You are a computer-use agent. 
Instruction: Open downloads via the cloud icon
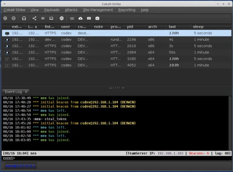click(80, 18)
